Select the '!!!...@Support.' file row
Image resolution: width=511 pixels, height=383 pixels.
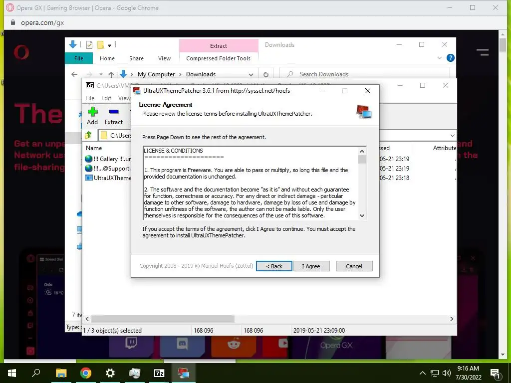[108, 169]
